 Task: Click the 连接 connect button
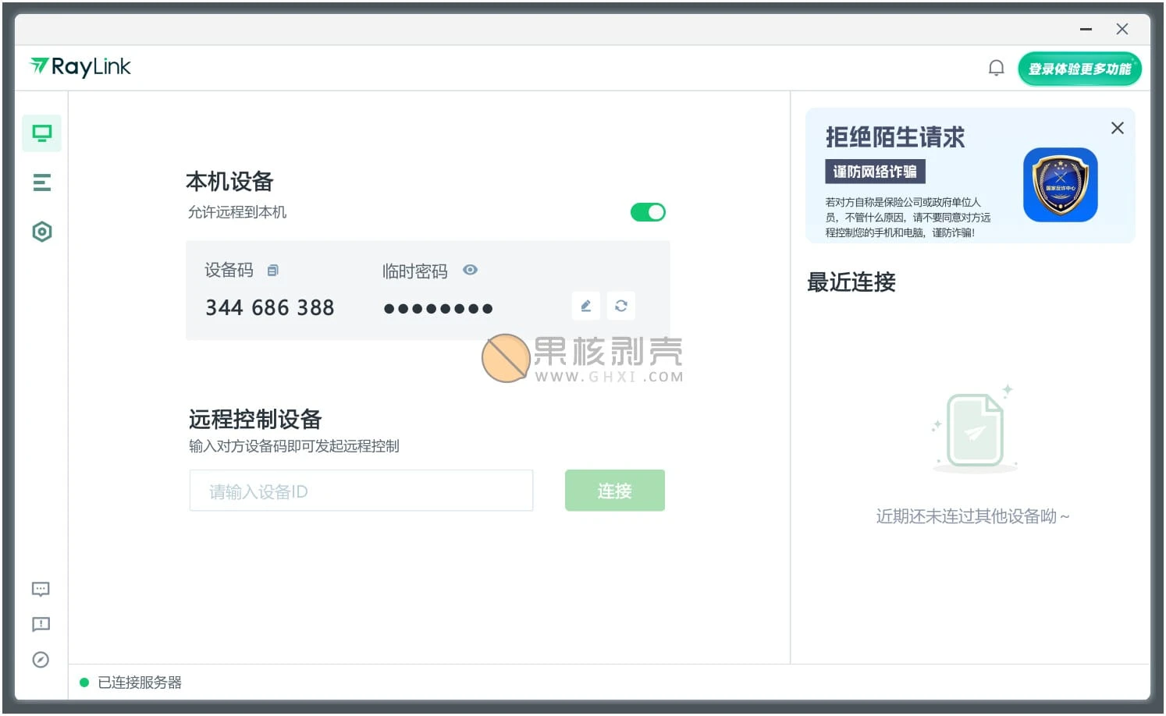[x=614, y=490]
